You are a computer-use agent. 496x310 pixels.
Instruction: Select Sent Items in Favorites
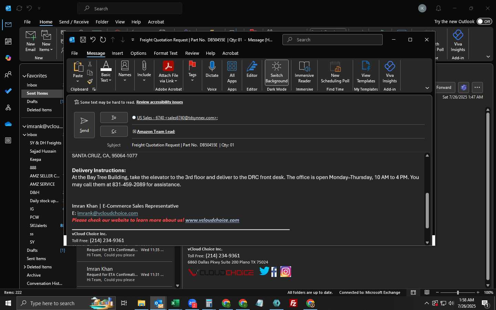coord(43,93)
